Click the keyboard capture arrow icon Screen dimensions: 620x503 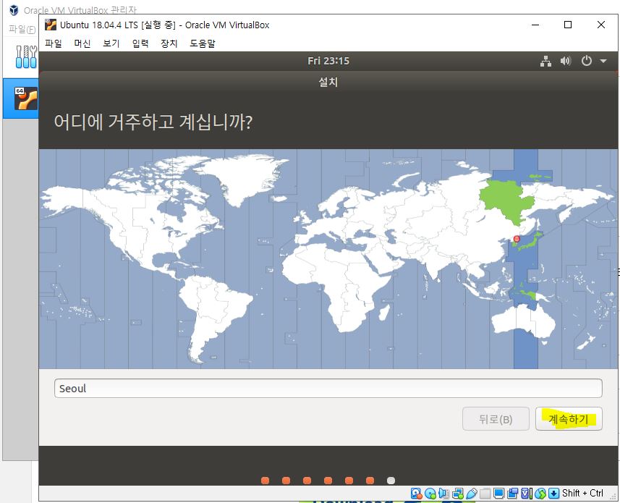554,493
